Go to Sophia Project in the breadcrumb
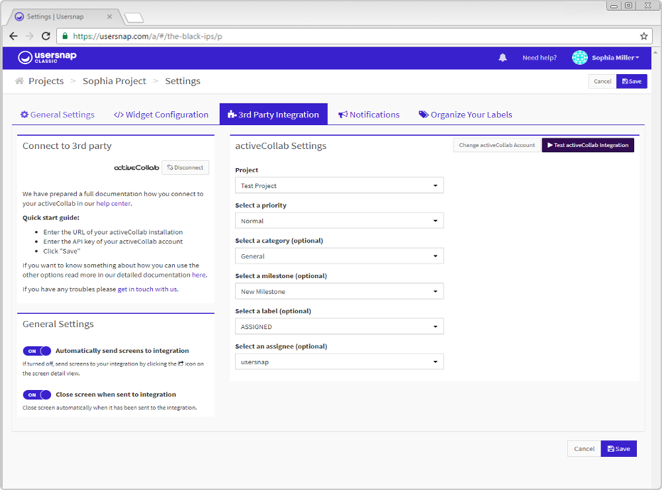Viewport: 662px width, 490px height. point(115,81)
